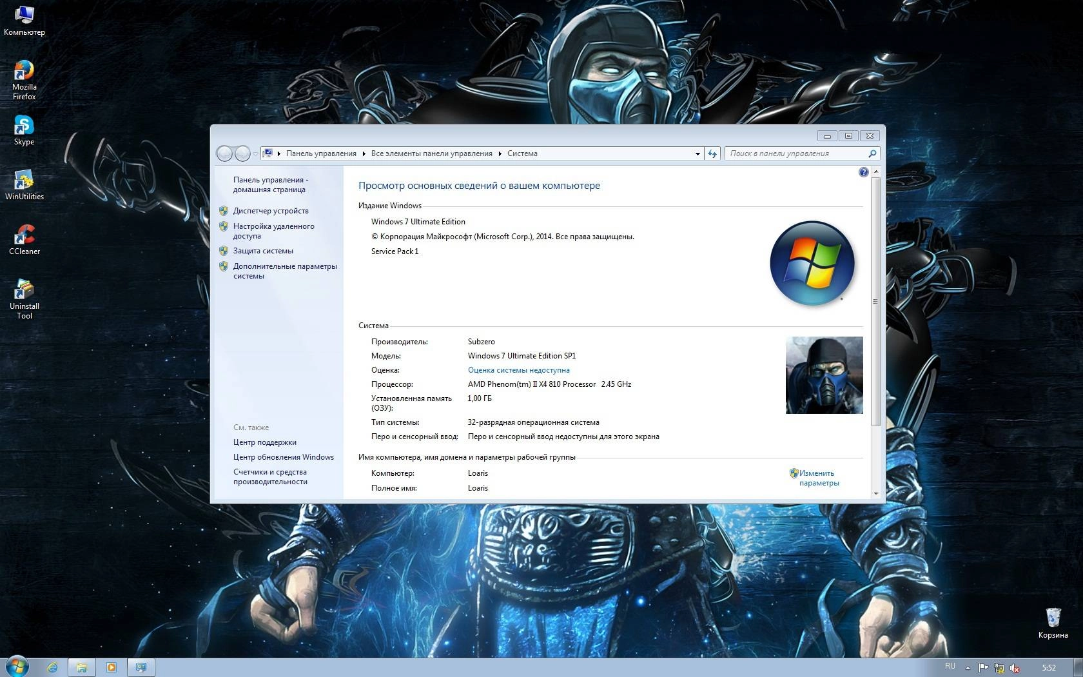Launch CCleaner from desktop
The image size is (1083, 677).
pos(24,240)
